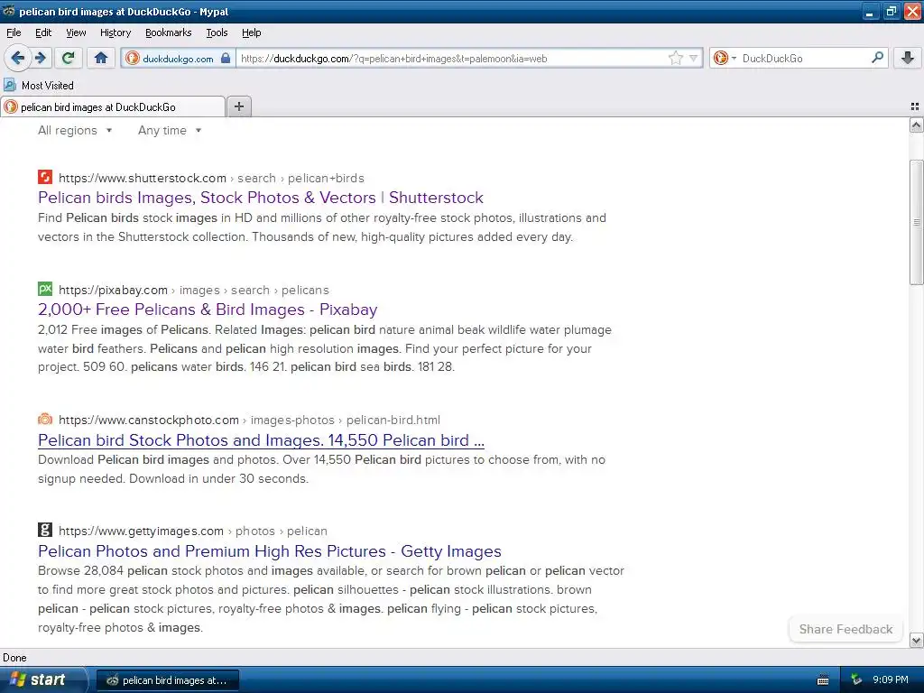
Task: Open the Tools menu
Action: pyautogui.click(x=217, y=32)
